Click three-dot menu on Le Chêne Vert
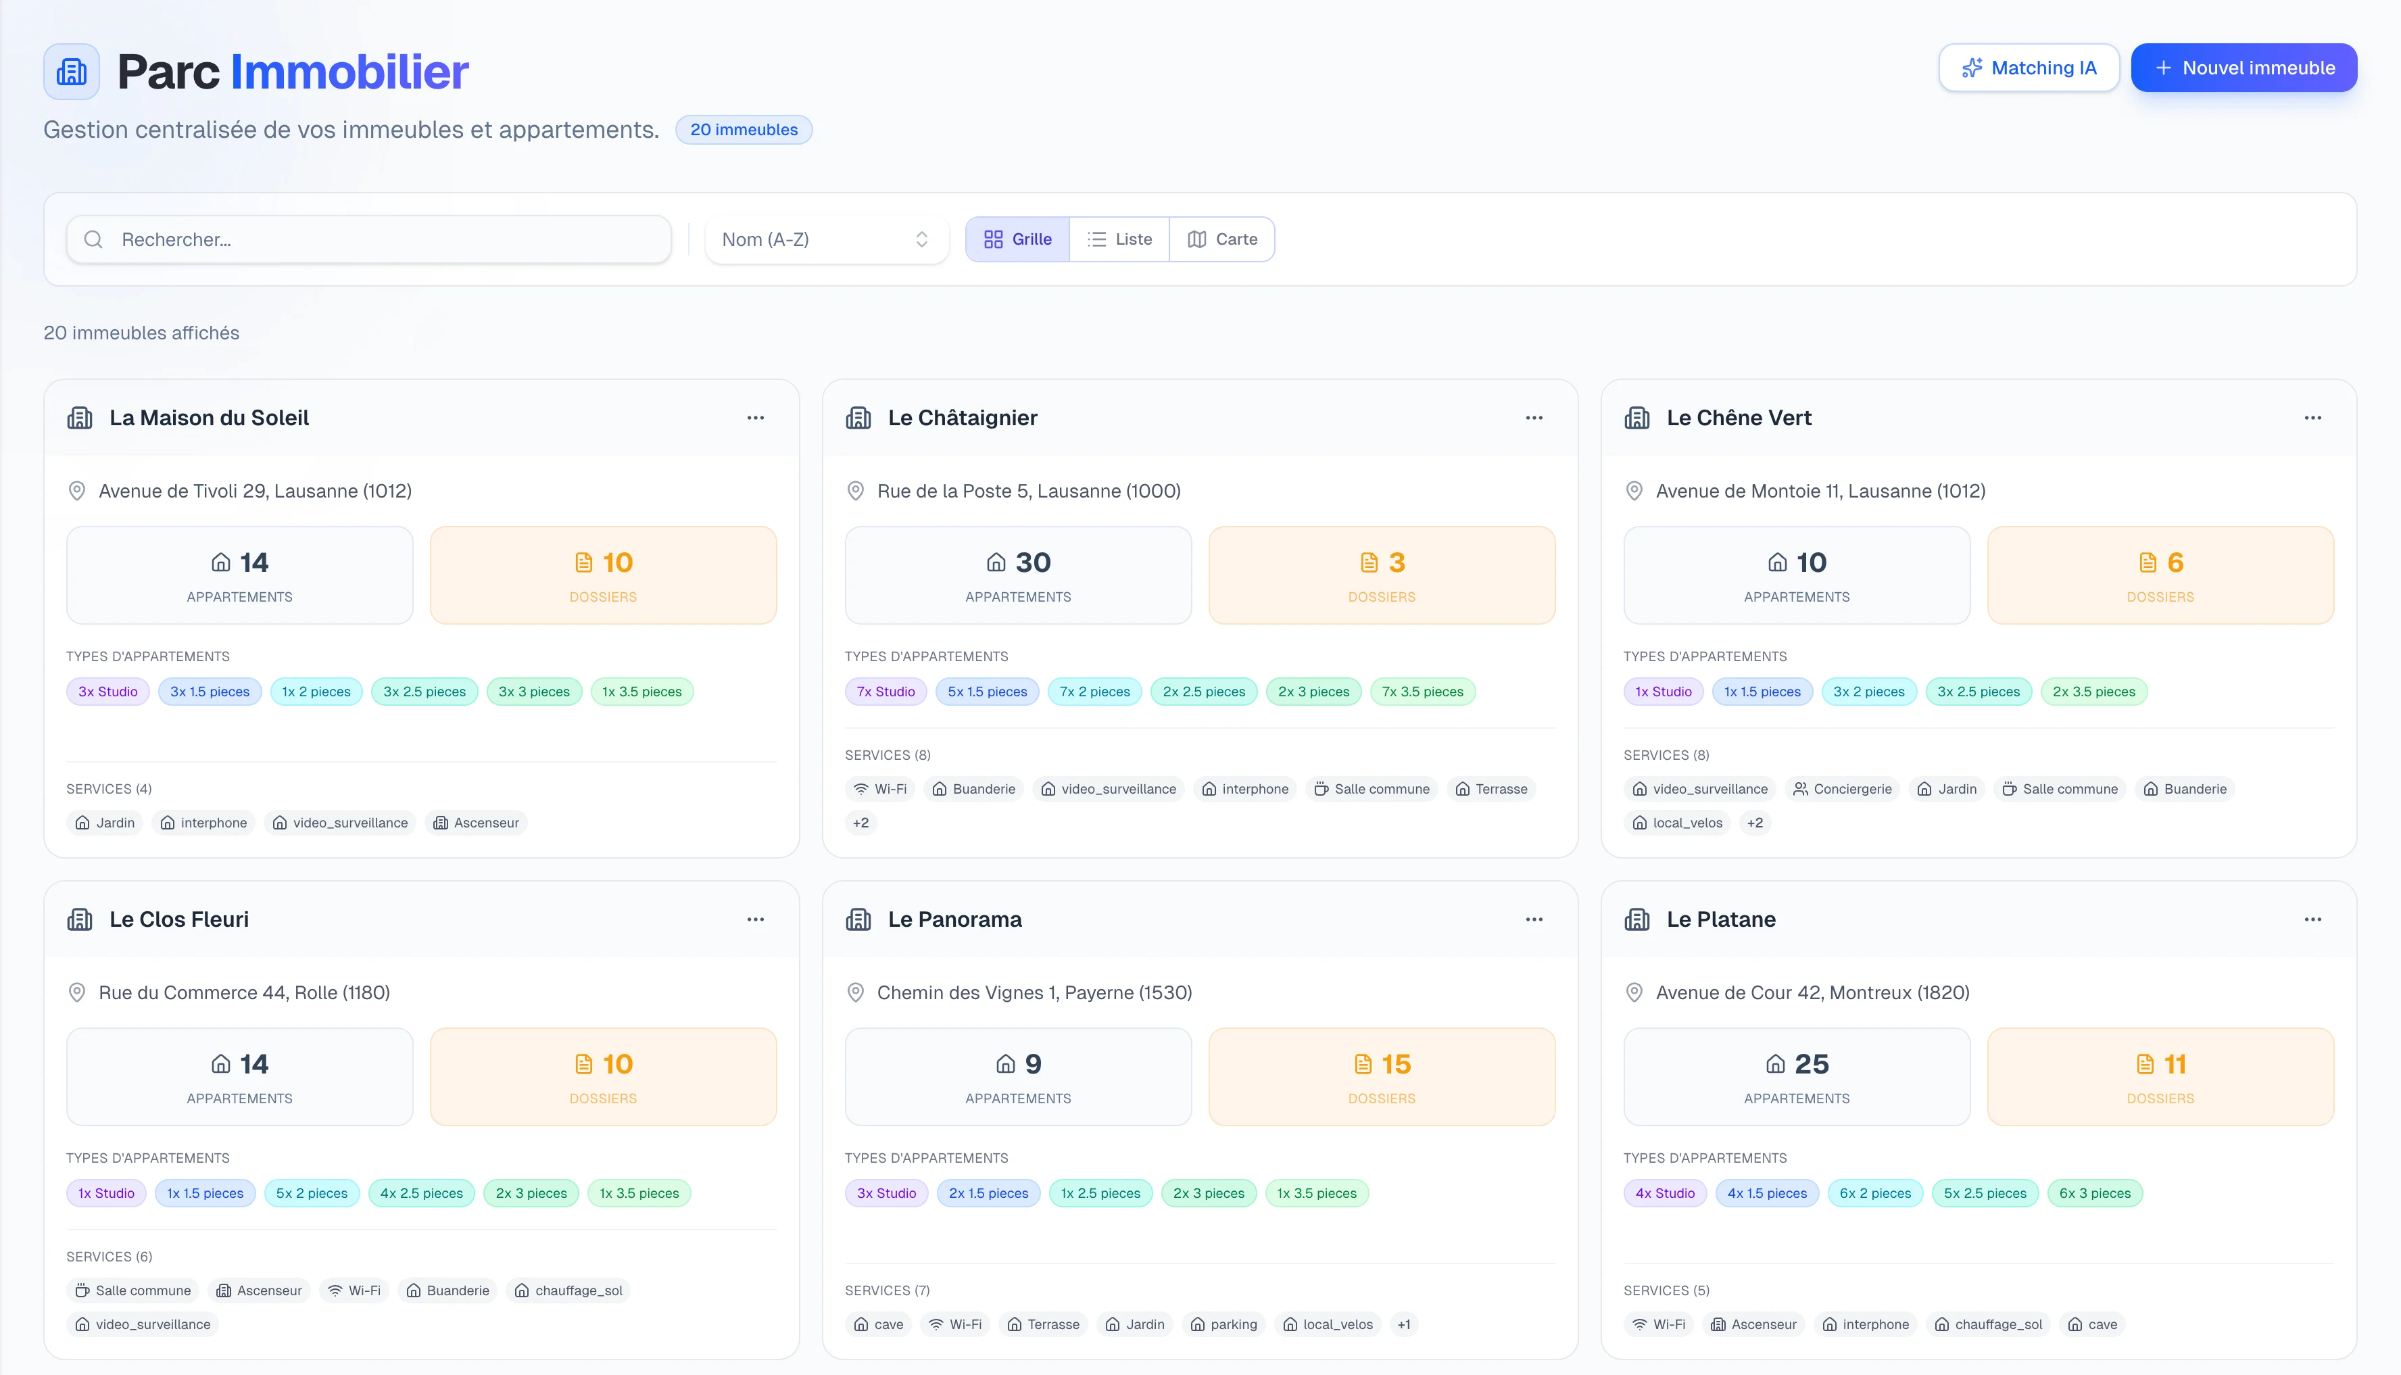 pyautogui.click(x=2311, y=417)
